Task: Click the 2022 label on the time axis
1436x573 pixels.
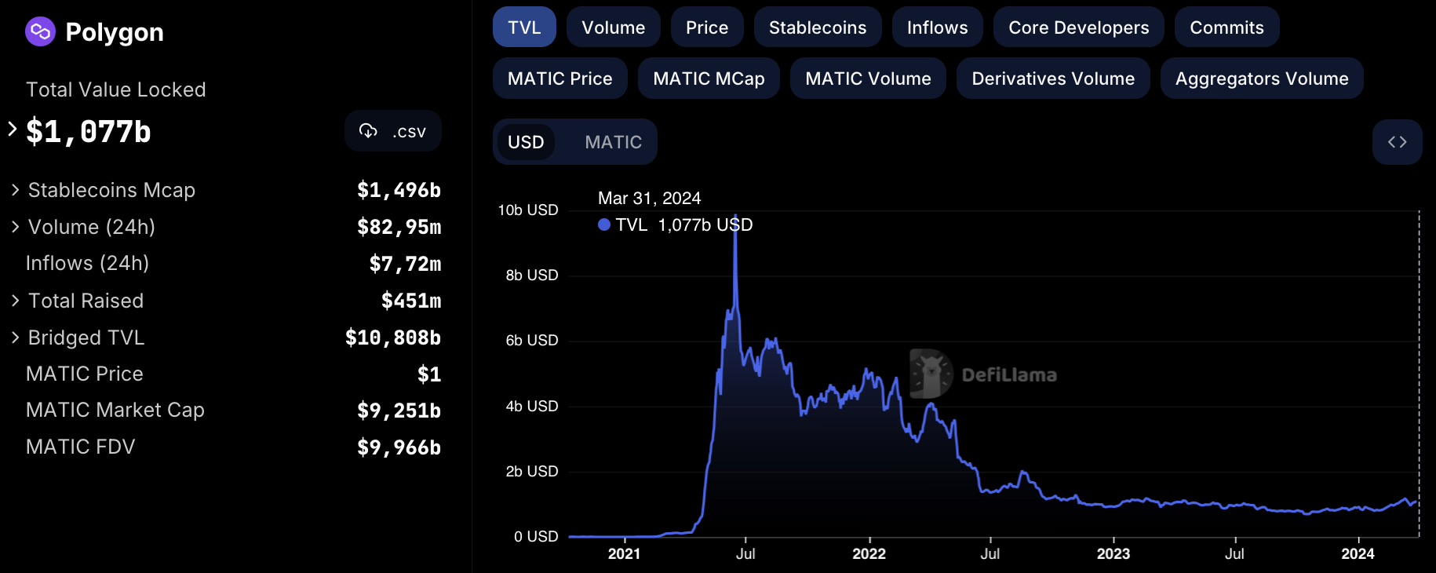Action: coord(869,553)
